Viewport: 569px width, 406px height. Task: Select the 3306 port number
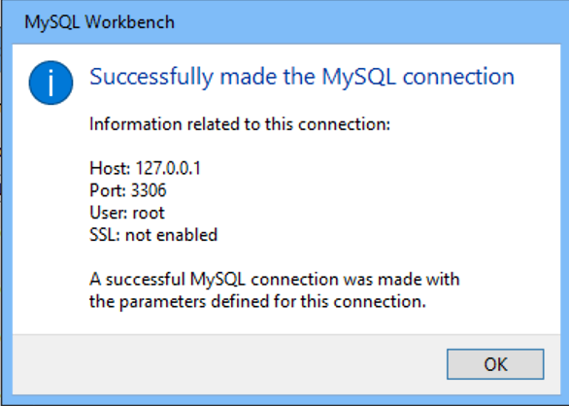point(149,190)
